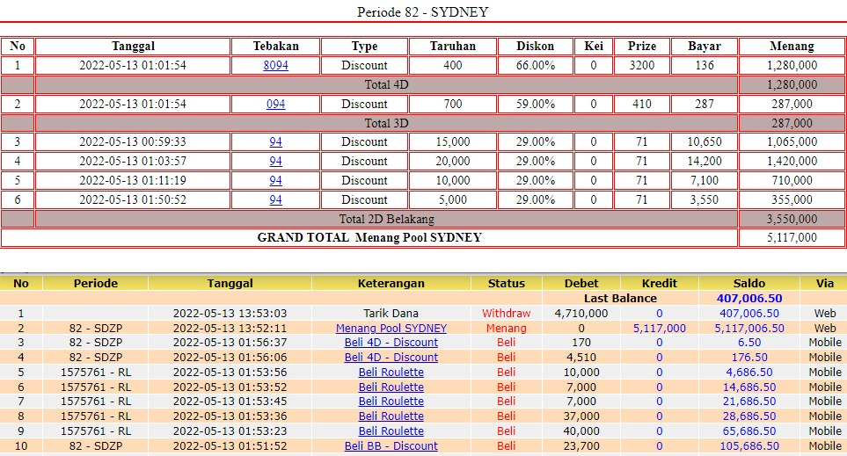Select the Taruhan column header

click(x=453, y=47)
